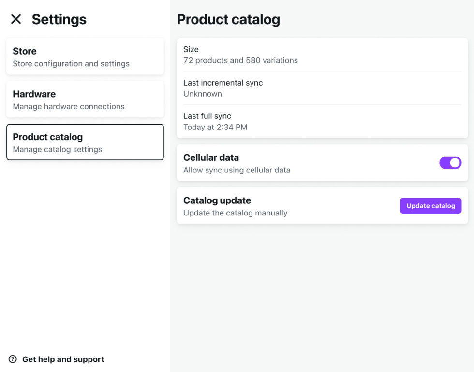474x372 pixels.
Task: Click Today at 2:34 PM timestamp
Action: click(x=215, y=127)
